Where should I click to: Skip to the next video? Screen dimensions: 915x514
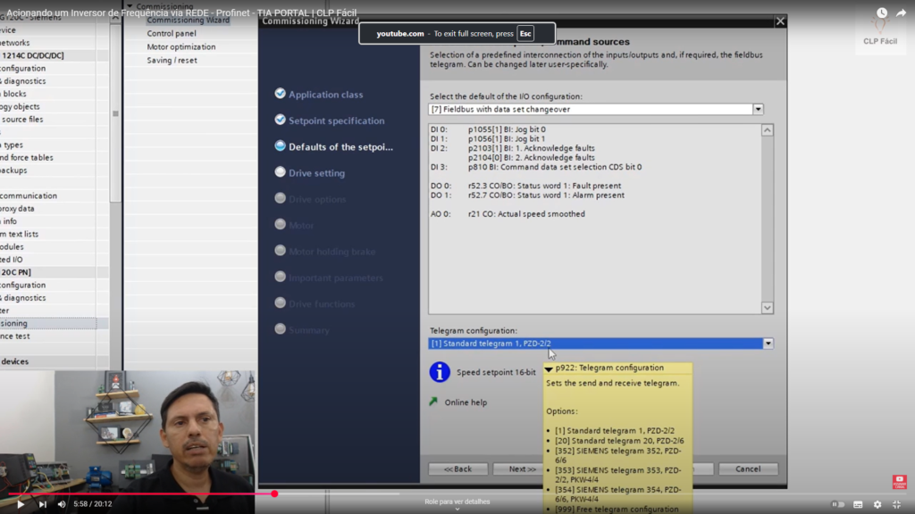pos(43,504)
